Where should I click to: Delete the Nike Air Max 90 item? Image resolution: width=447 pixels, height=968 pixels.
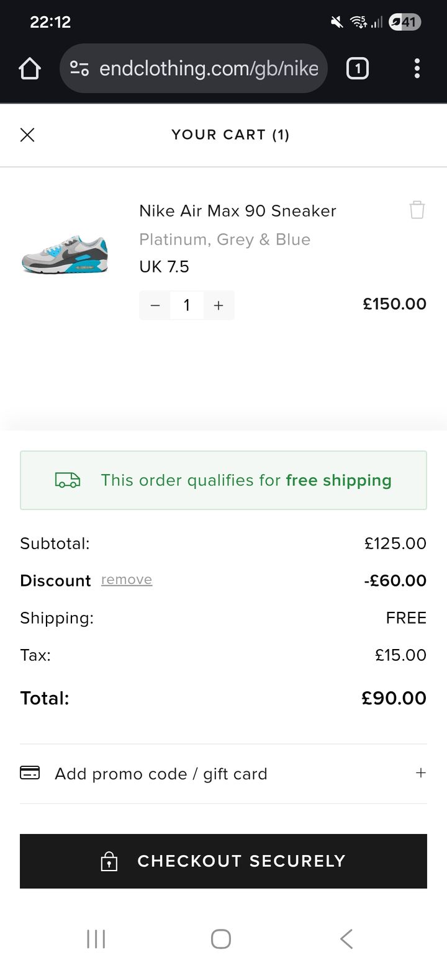[x=417, y=210]
